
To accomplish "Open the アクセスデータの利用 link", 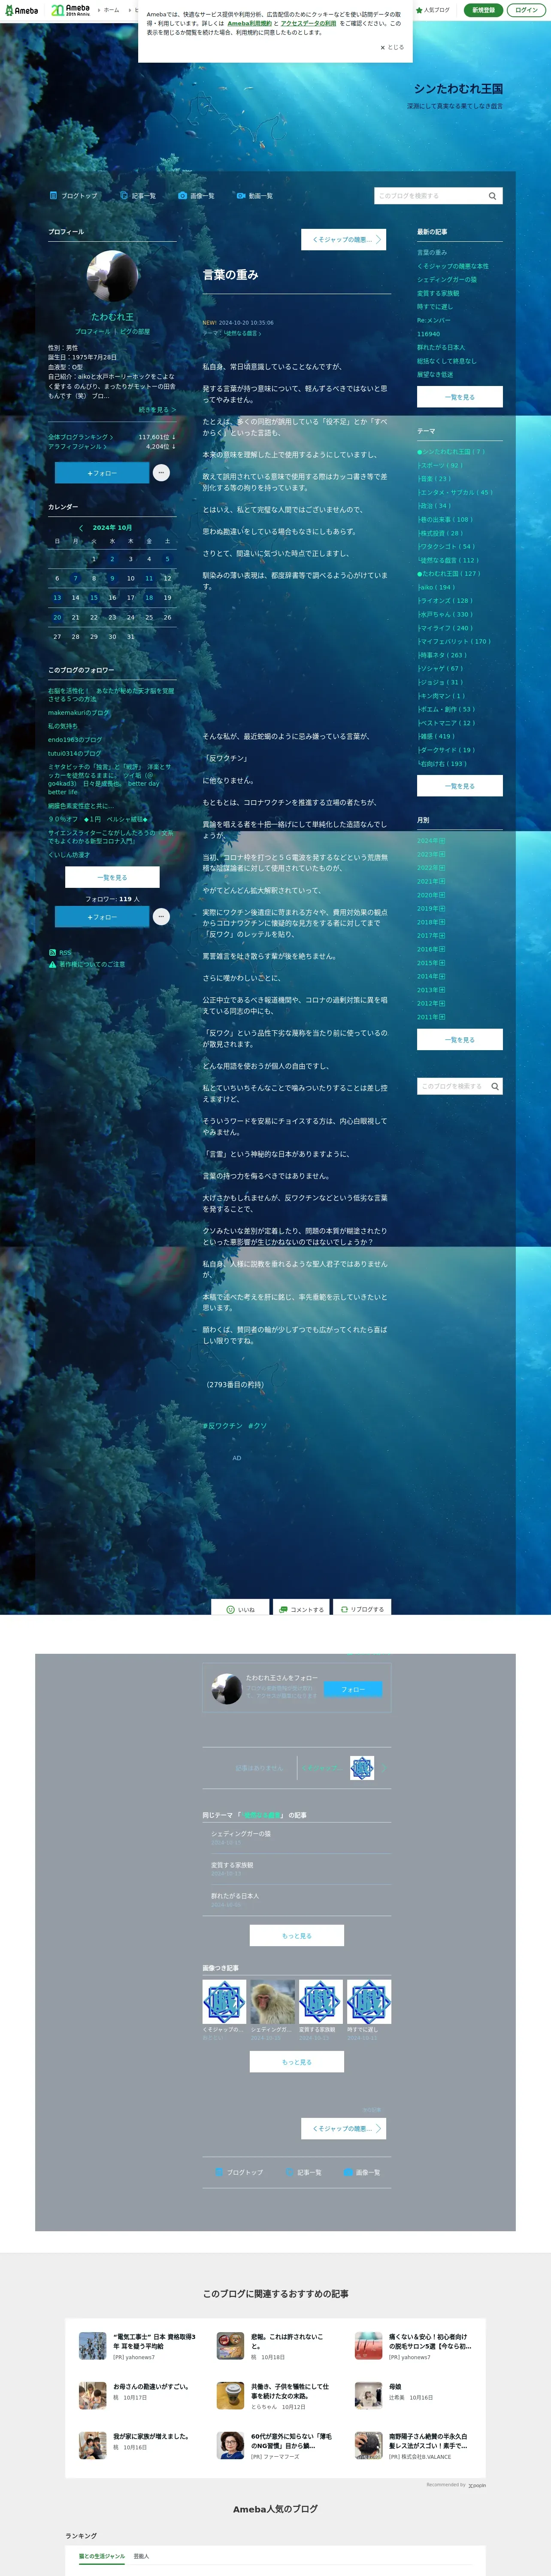I will pos(308,23).
